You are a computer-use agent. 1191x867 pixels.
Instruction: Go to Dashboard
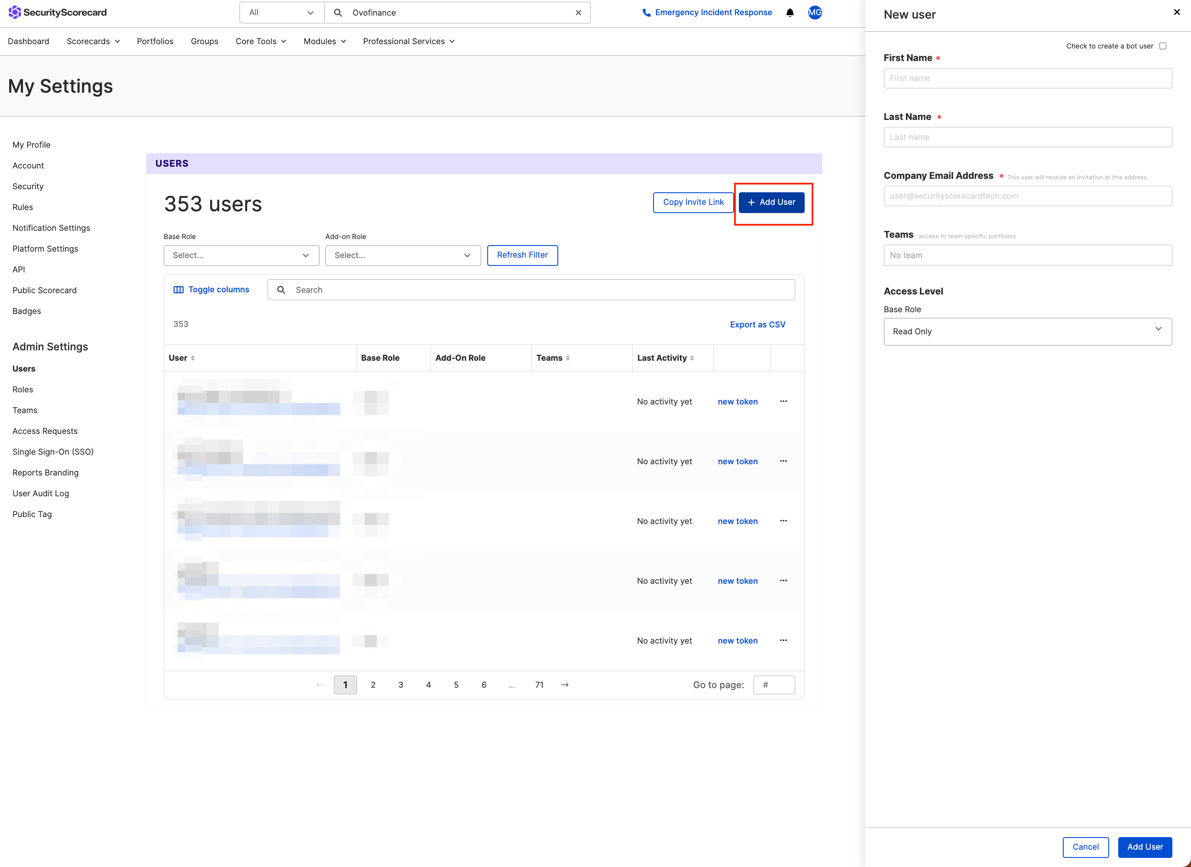[28, 42]
